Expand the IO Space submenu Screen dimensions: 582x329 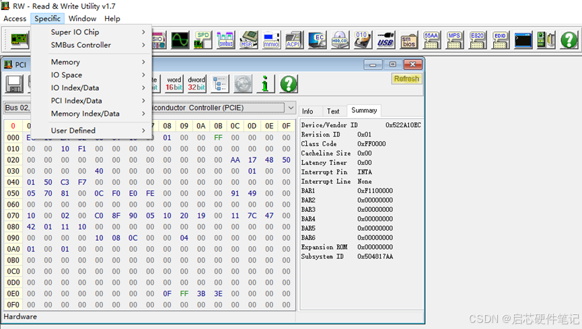[92, 75]
